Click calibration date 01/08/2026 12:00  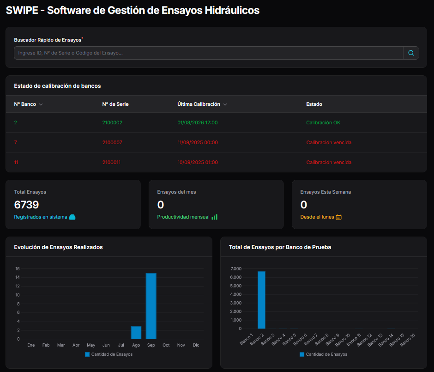click(x=198, y=122)
